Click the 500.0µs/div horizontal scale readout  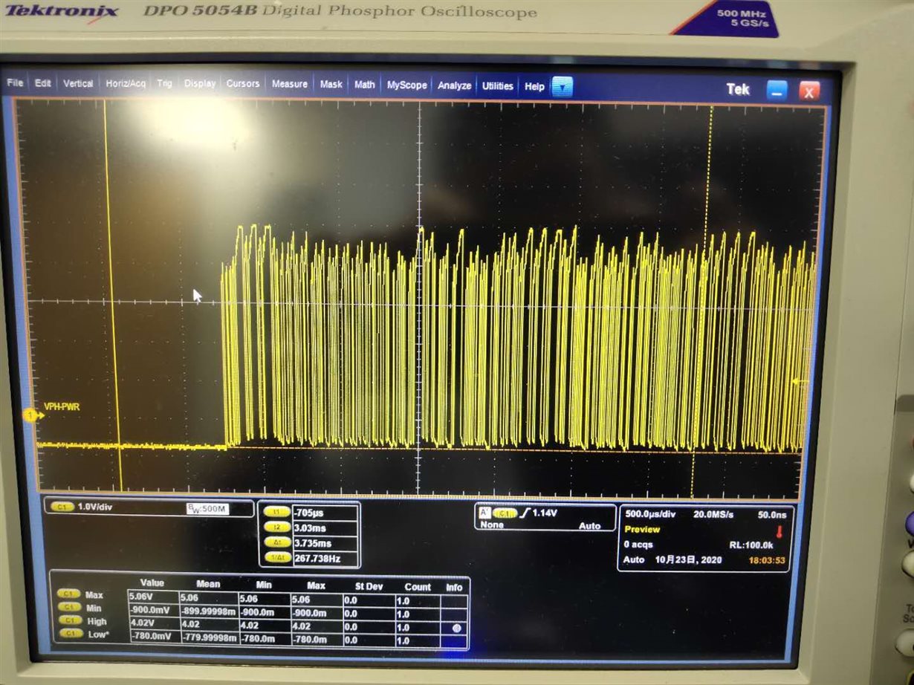(649, 514)
